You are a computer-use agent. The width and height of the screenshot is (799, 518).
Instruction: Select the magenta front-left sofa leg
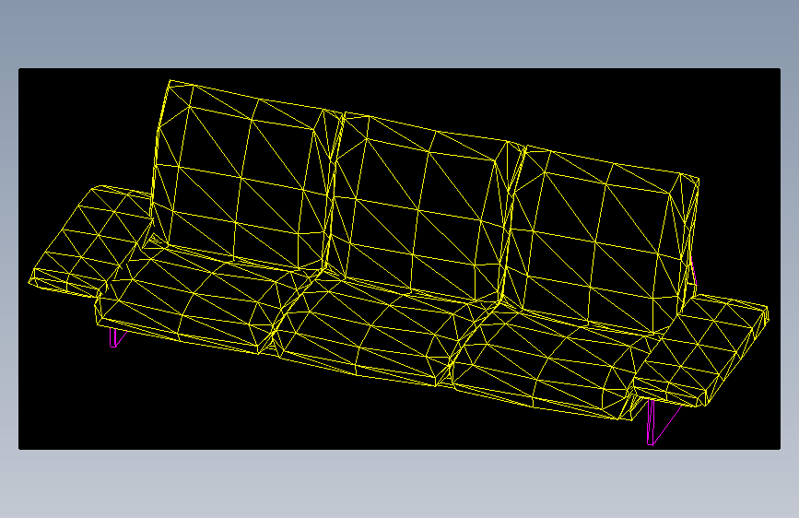[116, 337]
